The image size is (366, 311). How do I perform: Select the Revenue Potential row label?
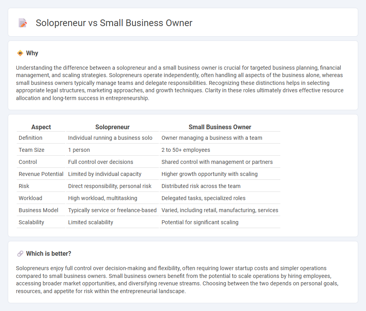coord(41,174)
